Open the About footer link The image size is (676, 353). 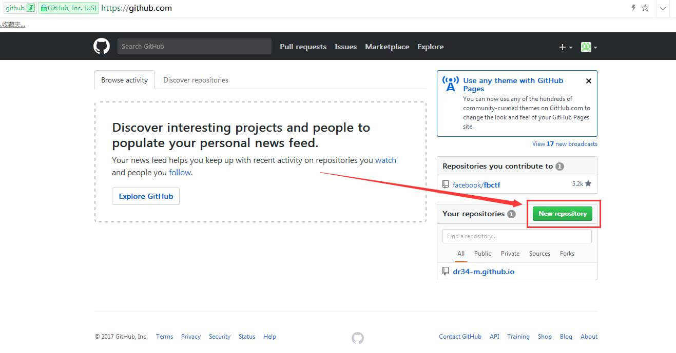tap(589, 337)
